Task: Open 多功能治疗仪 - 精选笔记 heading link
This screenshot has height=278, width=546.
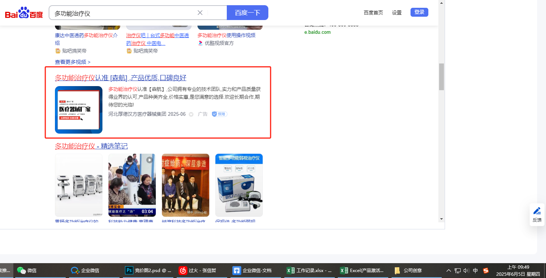Action: [91, 146]
